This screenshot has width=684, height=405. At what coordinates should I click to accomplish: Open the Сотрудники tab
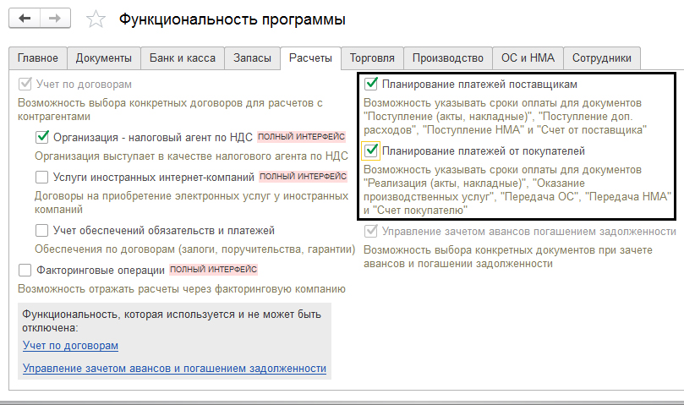click(x=602, y=57)
